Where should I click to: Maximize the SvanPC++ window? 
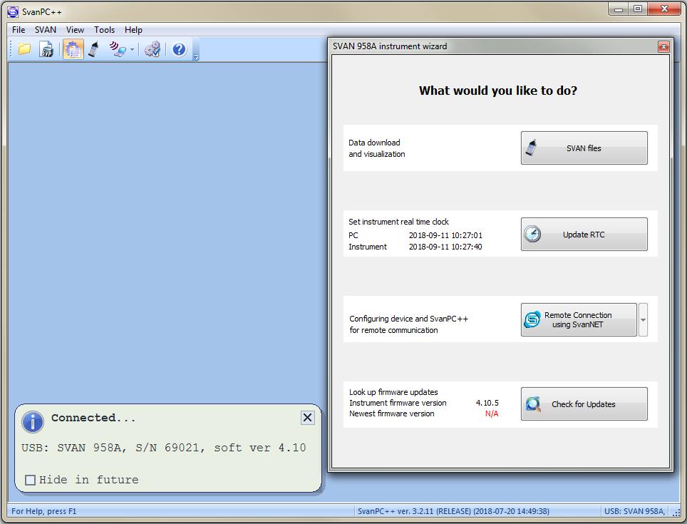click(x=638, y=9)
